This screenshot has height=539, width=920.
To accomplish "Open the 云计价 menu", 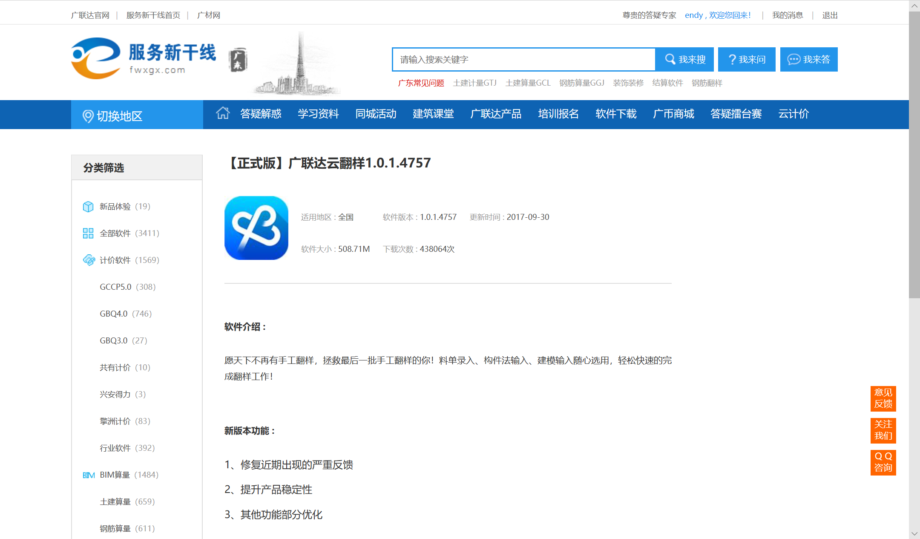I will point(793,114).
